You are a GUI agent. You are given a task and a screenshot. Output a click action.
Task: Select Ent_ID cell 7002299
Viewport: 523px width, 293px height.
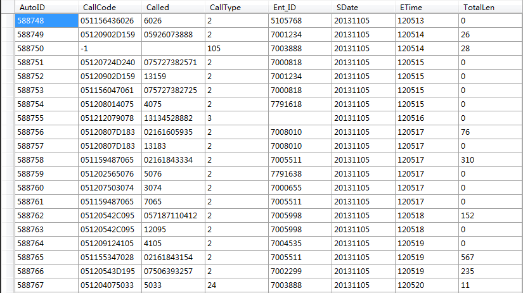pos(300,271)
